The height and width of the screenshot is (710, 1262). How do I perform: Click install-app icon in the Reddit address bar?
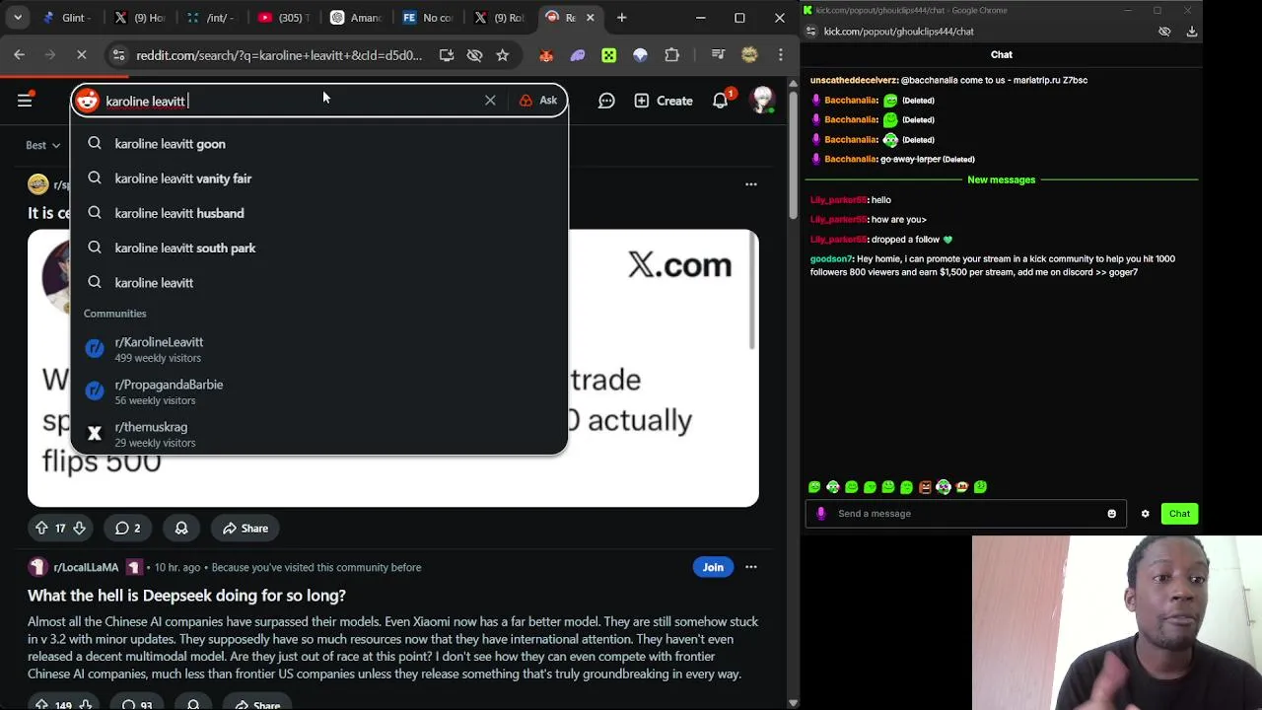(447, 55)
